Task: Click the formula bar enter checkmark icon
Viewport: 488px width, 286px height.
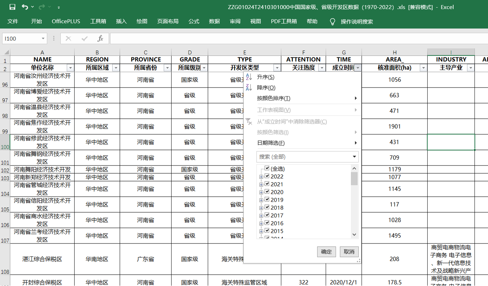Action: point(85,39)
